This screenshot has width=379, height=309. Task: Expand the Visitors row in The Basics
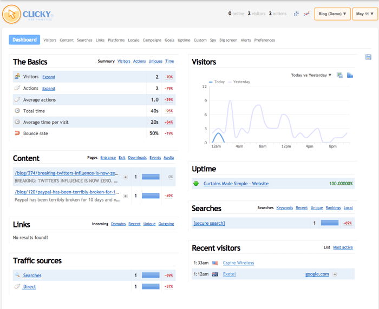49,77
